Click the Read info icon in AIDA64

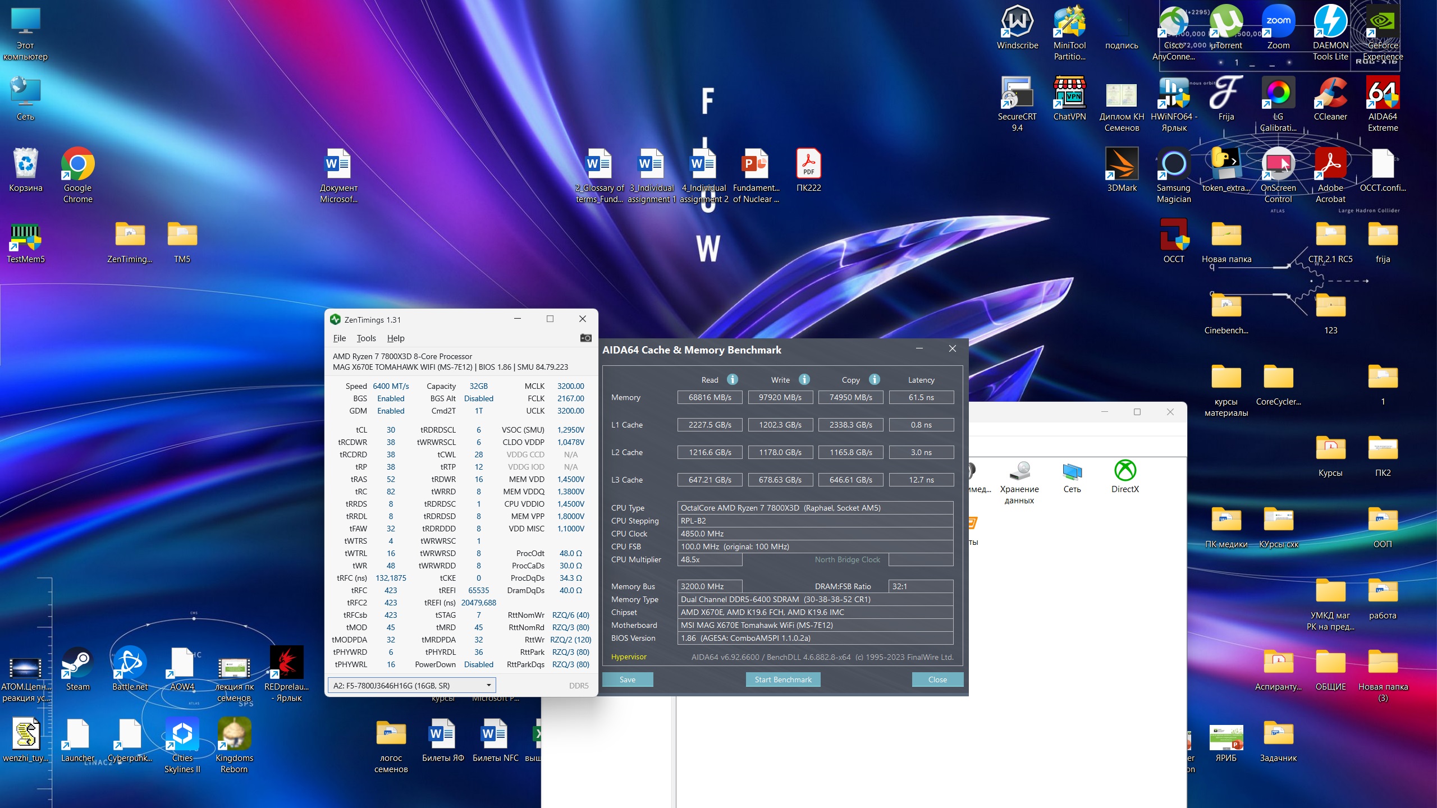tap(733, 379)
